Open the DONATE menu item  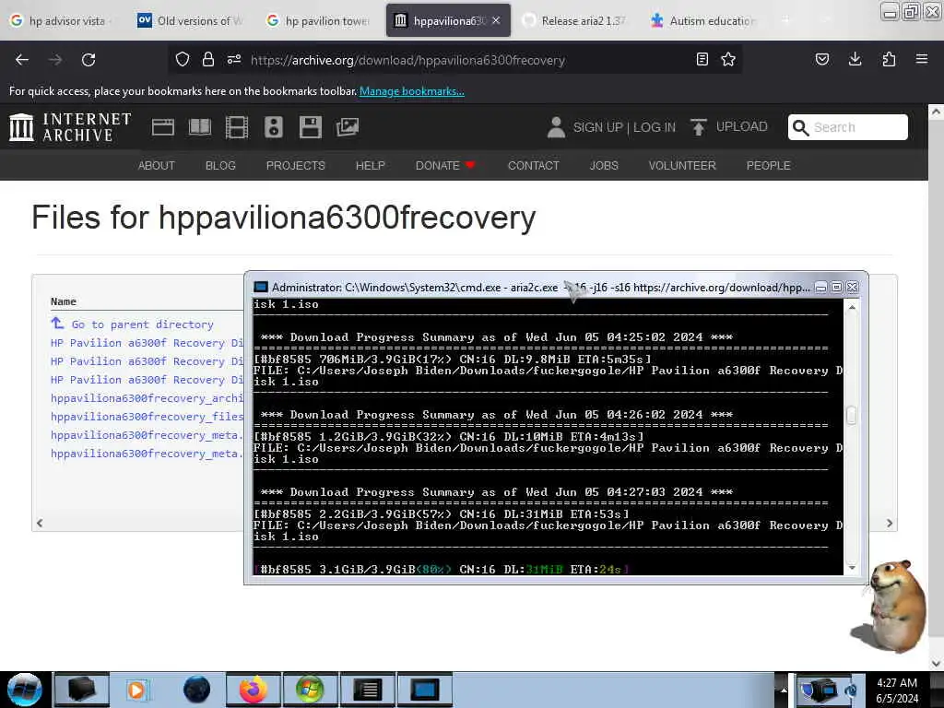445,166
